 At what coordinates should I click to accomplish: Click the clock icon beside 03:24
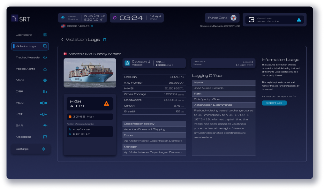click(x=115, y=18)
